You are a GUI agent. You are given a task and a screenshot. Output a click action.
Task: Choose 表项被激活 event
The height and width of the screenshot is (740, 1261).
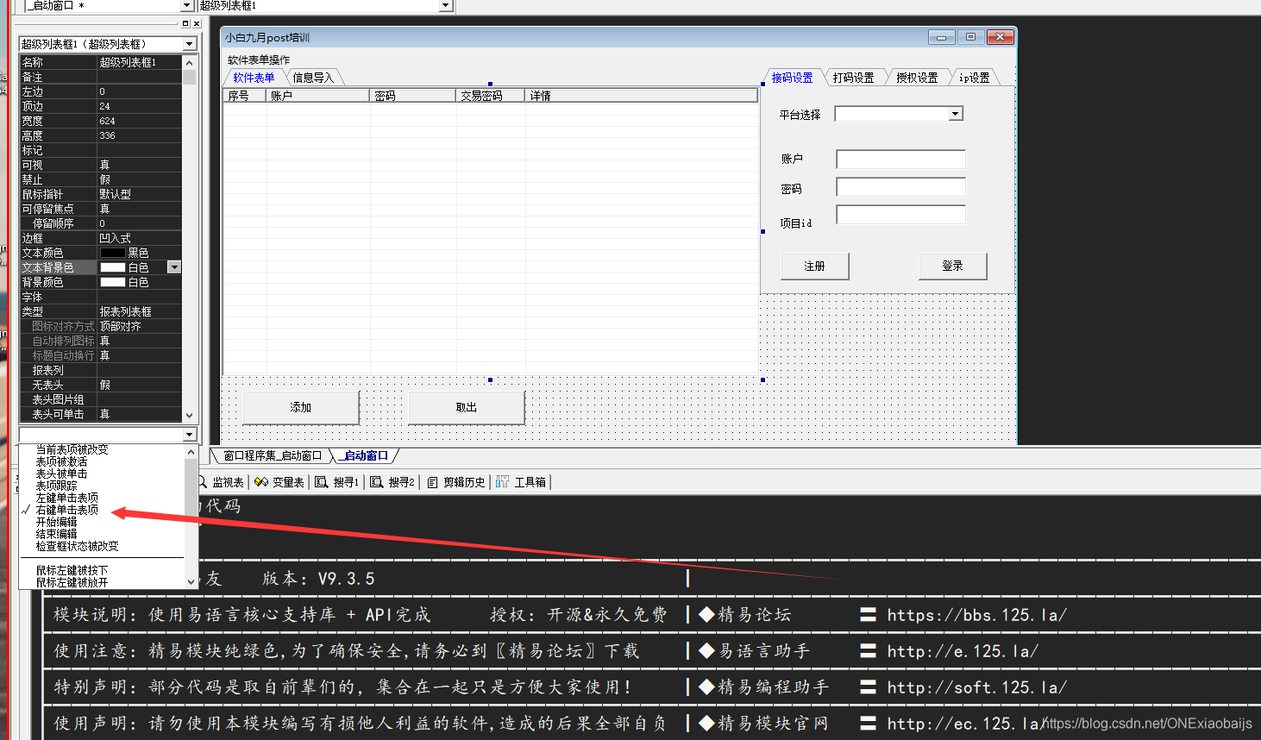(x=61, y=461)
